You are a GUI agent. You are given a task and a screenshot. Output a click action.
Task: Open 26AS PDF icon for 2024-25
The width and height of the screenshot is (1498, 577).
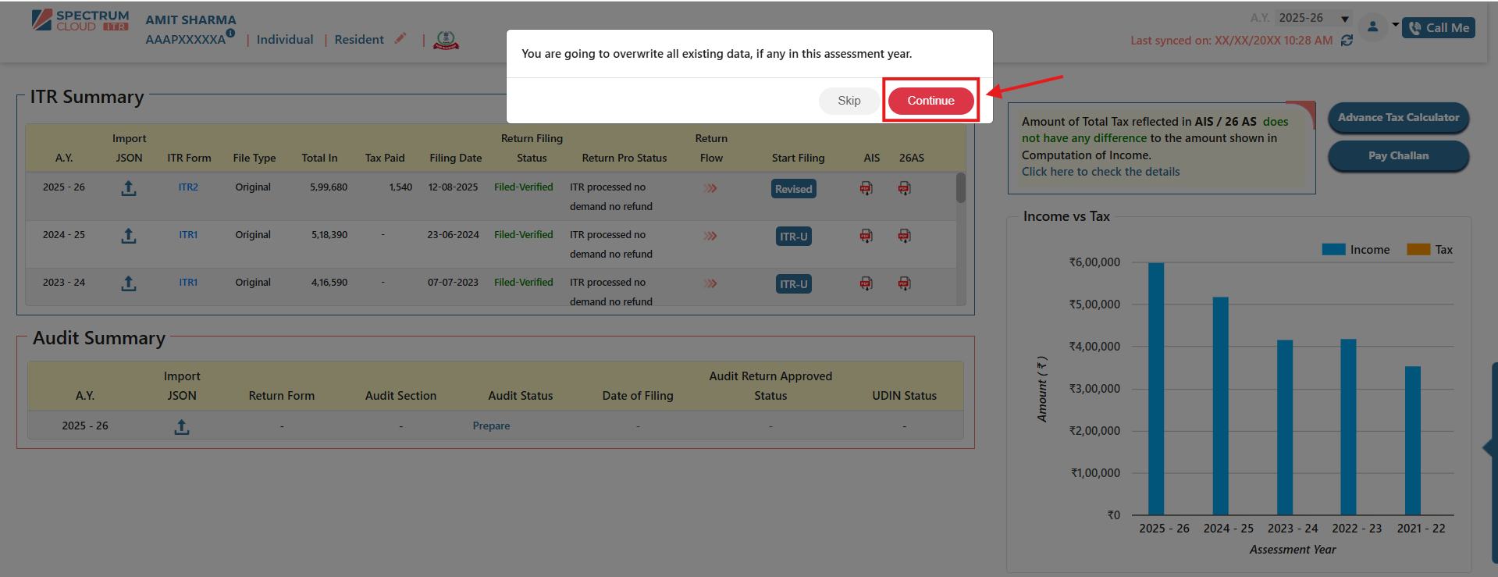click(x=904, y=236)
